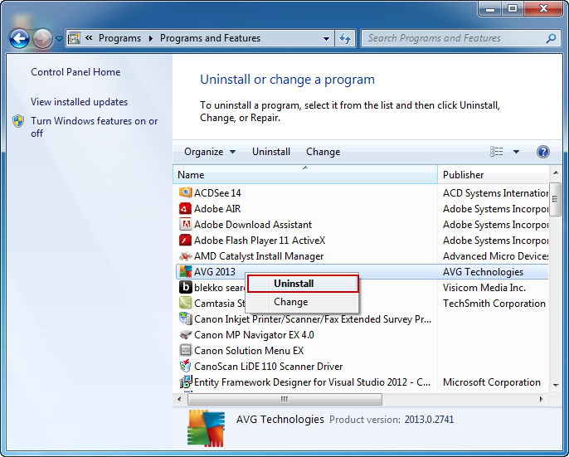
Task: Click the vertical scrollbar thumb
Action: click(x=555, y=199)
